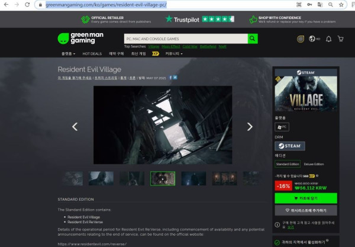
Task: Click the key password manager icon
Action: pos(309,5)
